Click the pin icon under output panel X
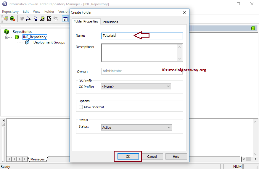 coord(3,124)
